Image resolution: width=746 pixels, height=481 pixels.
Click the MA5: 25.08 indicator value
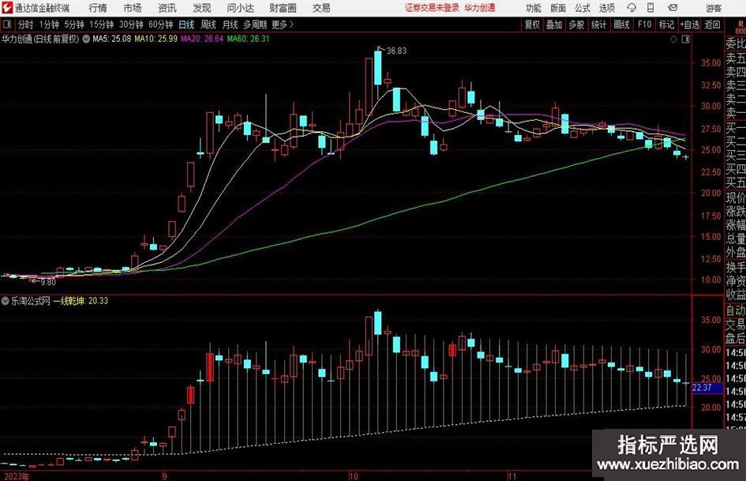click(111, 39)
